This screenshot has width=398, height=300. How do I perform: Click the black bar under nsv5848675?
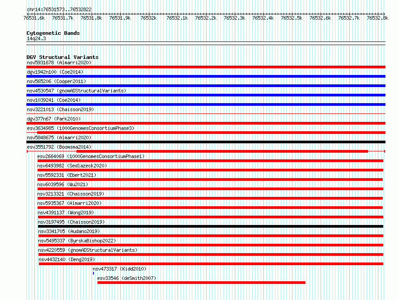coord(206,142)
